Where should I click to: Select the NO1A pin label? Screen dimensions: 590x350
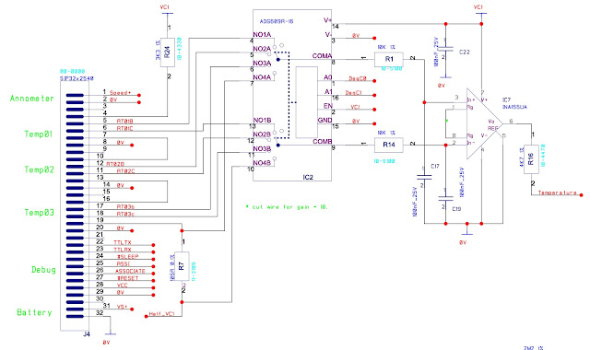(x=262, y=35)
